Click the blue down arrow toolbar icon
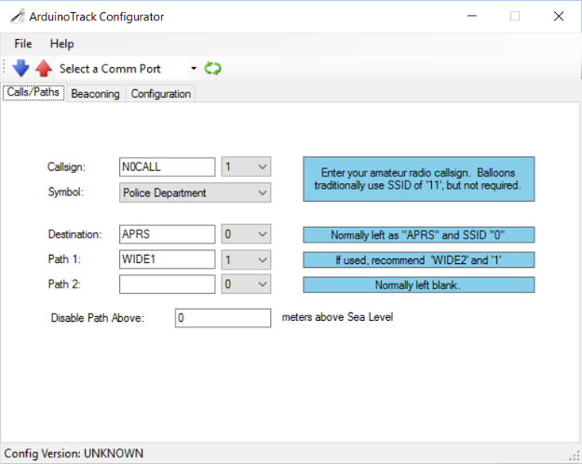 (x=20, y=68)
